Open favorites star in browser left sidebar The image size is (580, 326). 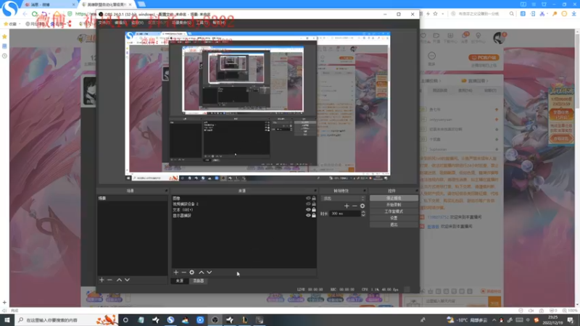[x=4, y=37]
